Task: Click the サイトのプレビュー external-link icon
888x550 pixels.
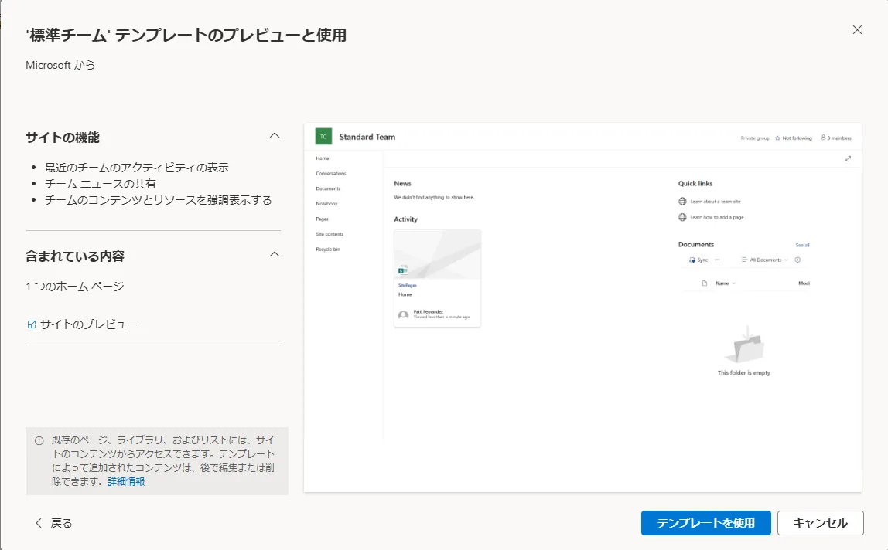Action: tap(32, 324)
